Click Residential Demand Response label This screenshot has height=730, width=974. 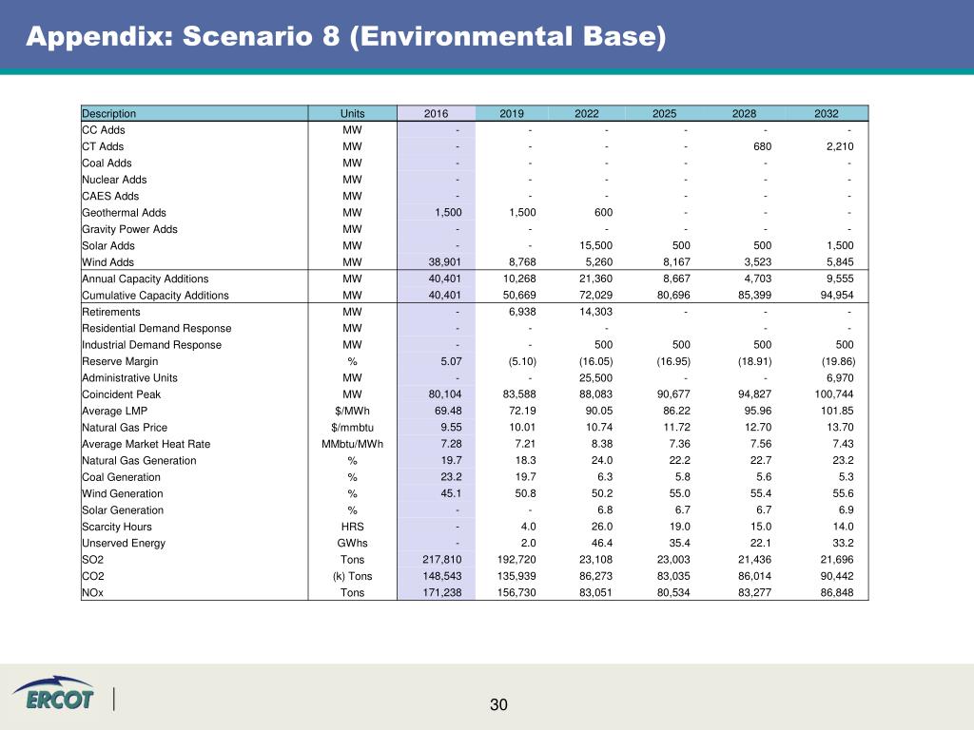[157, 328]
